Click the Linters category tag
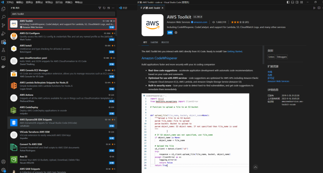Screen dimensions: 323x173 (x=271, y=57)
